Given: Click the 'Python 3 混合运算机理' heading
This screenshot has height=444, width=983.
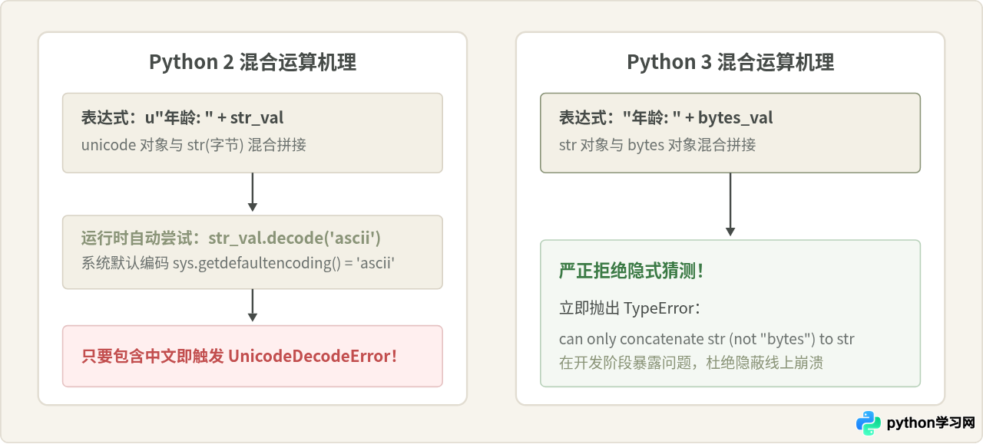Looking at the screenshot, I should [x=730, y=62].
